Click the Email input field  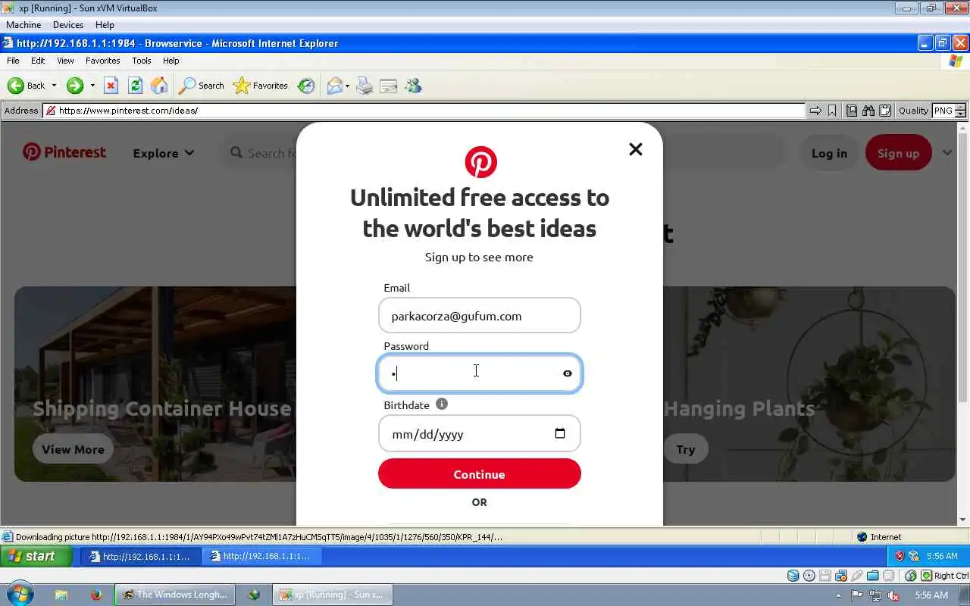click(x=480, y=315)
